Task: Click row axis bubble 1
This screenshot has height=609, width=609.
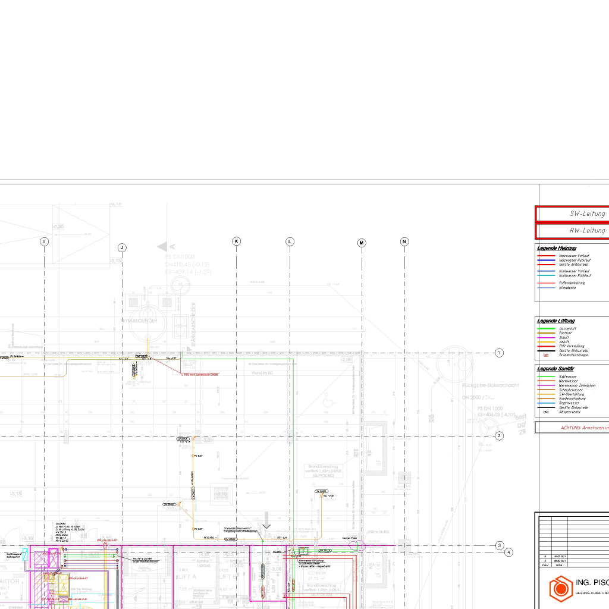Action: (x=499, y=353)
